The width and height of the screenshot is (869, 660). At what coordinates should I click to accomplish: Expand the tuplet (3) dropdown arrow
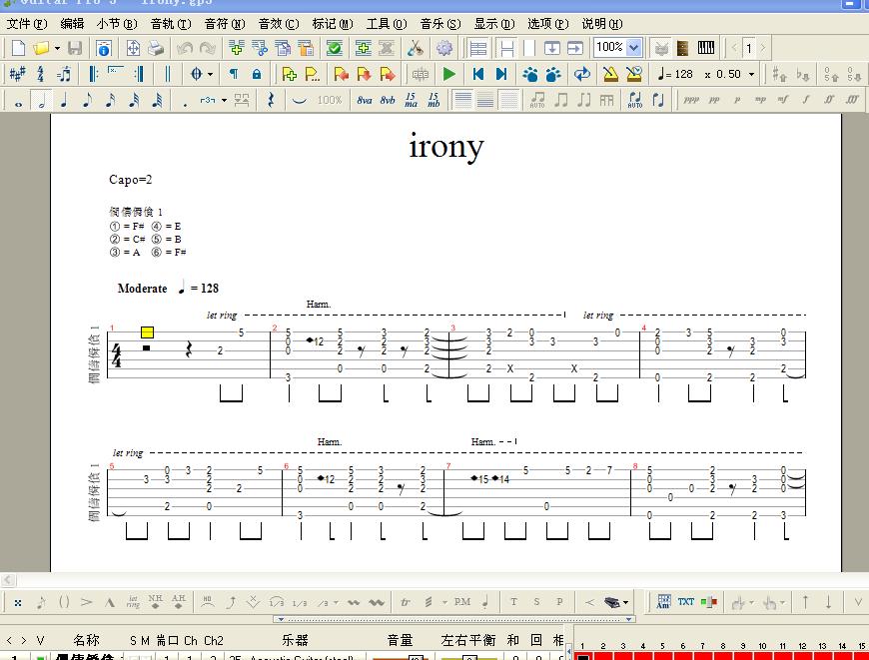pos(224,100)
